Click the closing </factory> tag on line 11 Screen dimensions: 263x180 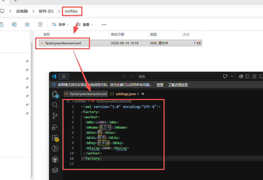[x=91, y=159]
